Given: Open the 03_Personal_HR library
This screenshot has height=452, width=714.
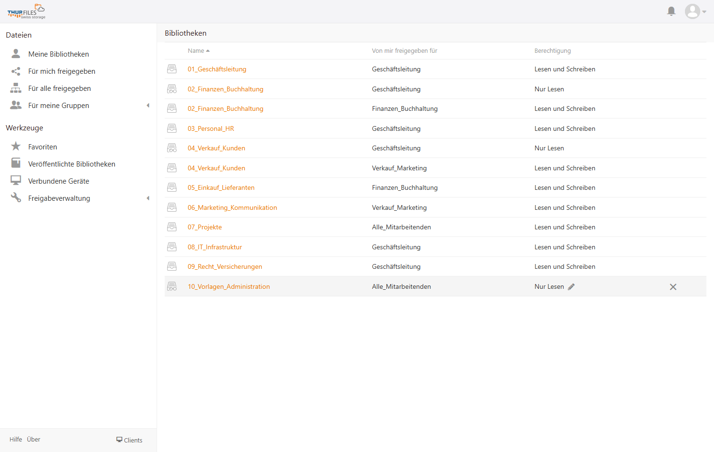Looking at the screenshot, I should (x=211, y=128).
